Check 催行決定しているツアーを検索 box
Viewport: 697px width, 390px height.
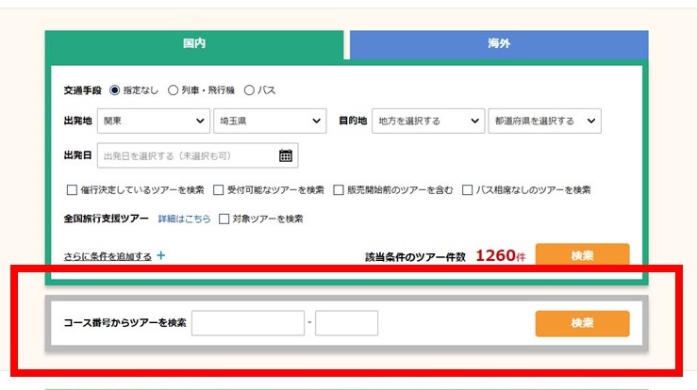(72, 189)
